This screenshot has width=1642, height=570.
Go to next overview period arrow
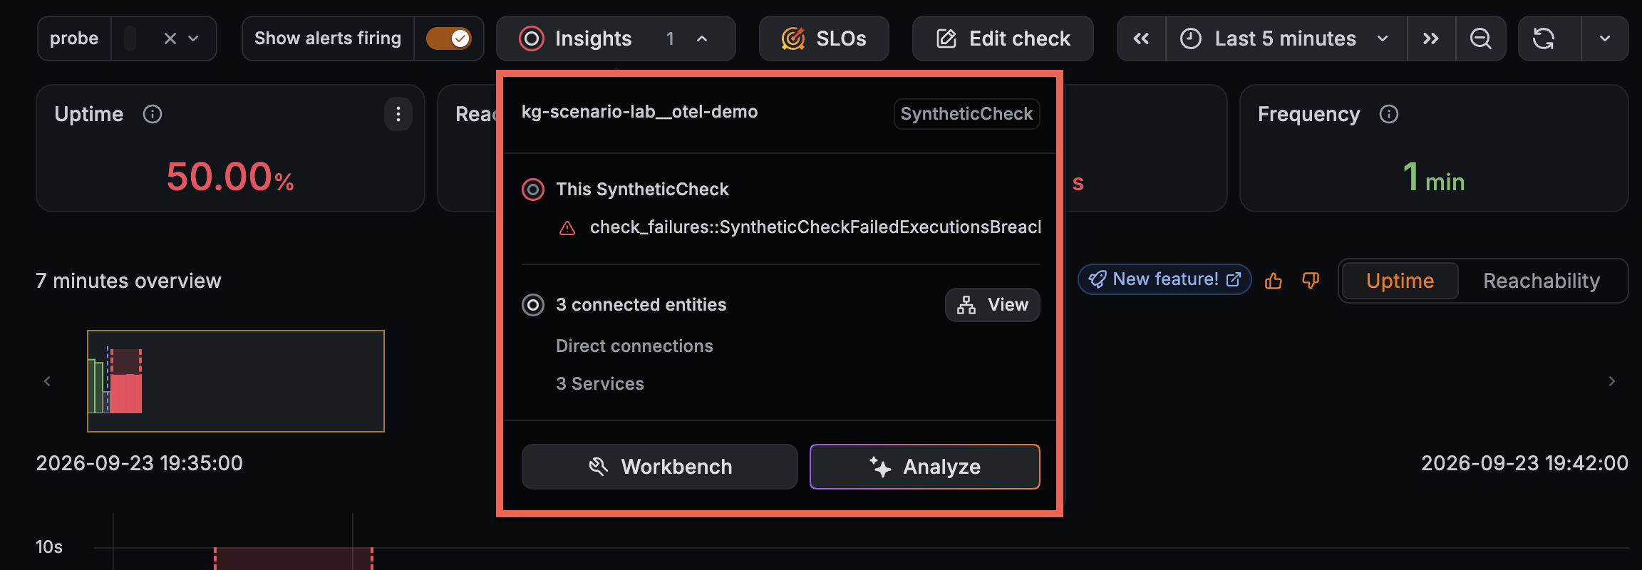(1612, 381)
